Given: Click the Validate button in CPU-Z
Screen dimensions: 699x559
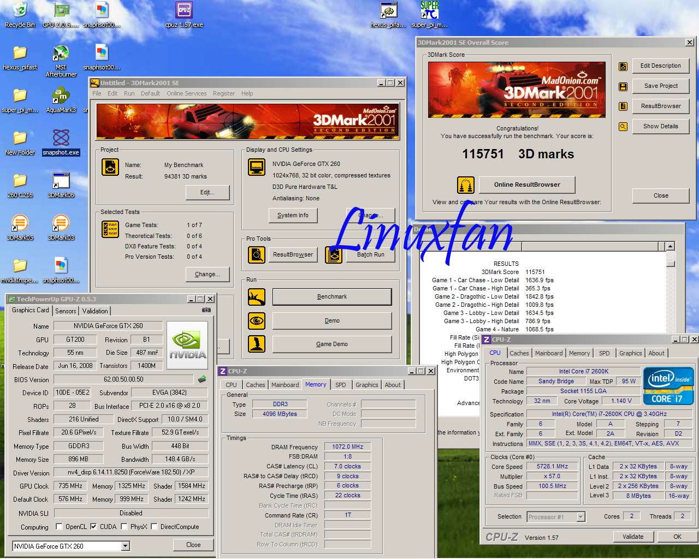Looking at the screenshot, I should click(x=633, y=537).
